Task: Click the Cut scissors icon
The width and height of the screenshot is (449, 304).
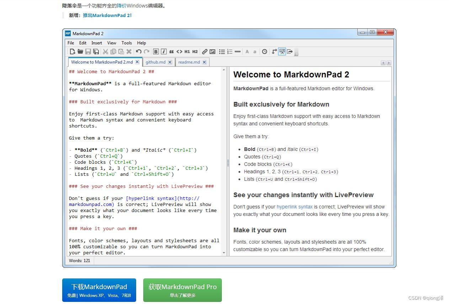Action: [106, 51]
